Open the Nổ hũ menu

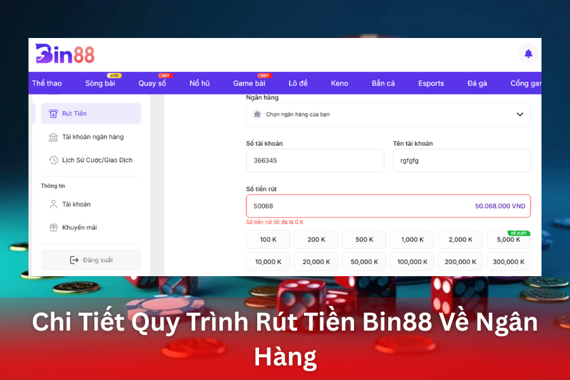click(x=199, y=83)
